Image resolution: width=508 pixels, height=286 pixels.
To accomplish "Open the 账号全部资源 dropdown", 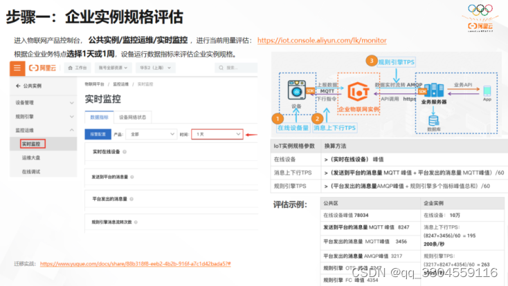I will click(113, 68).
